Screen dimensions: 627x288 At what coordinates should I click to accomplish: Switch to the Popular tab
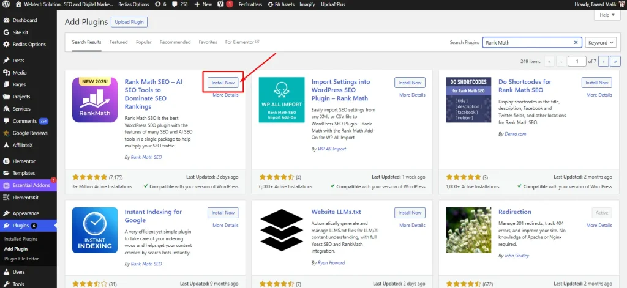pos(143,42)
